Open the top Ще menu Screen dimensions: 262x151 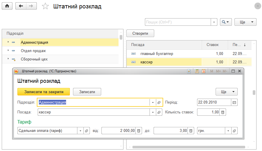click(245, 22)
